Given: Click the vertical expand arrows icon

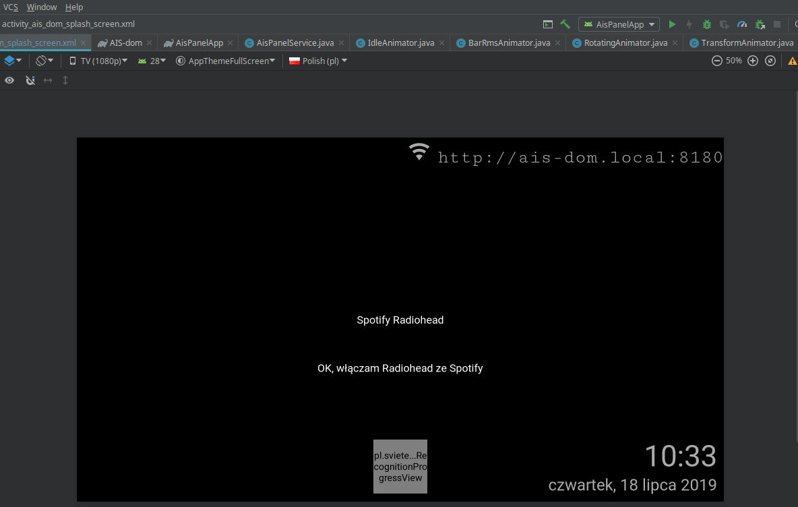Looking at the screenshot, I should (x=65, y=80).
